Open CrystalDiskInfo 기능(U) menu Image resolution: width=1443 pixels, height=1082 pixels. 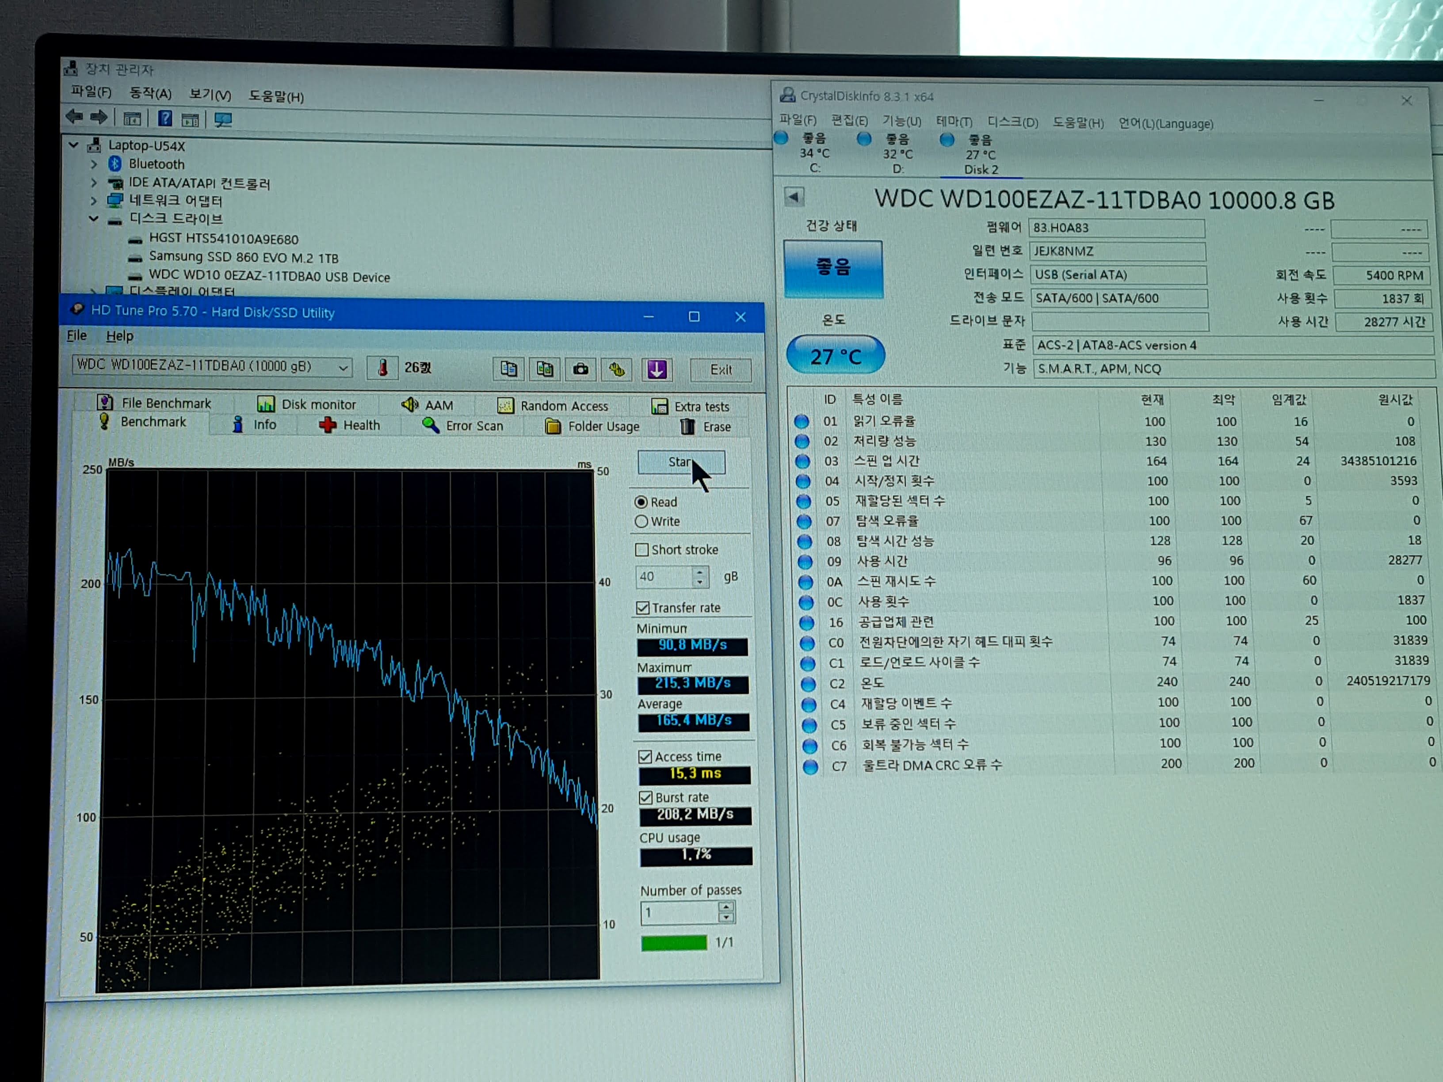point(901,121)
